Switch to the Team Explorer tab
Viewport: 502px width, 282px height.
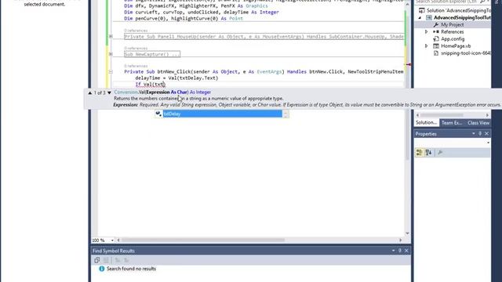(452, 123)
